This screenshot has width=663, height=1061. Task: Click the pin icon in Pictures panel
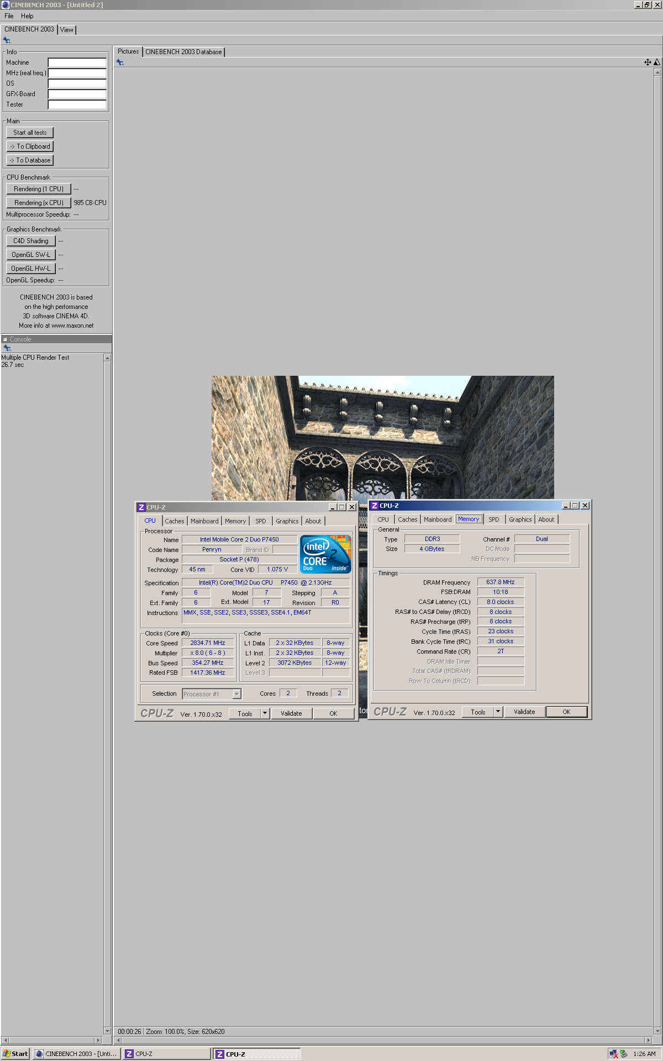click(x=120, y=62)
